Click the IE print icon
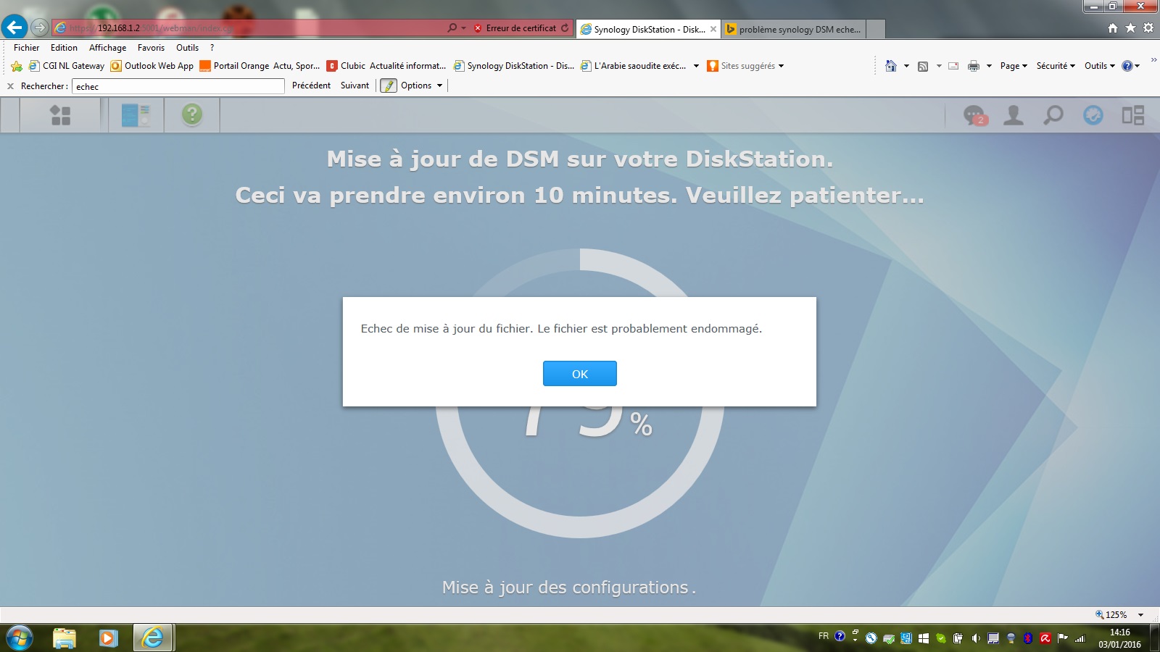The height and width of the screenshot is (652, 1160). coord(973,66)
